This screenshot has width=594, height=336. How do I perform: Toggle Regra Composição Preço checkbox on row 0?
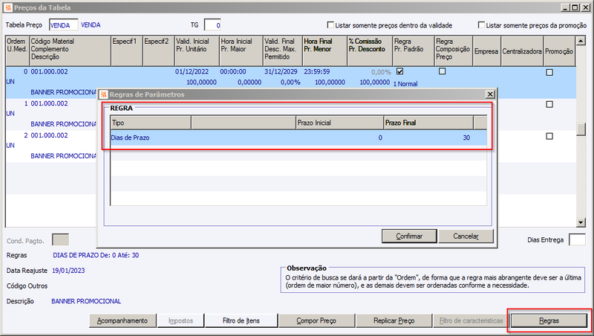pos(442,71)
